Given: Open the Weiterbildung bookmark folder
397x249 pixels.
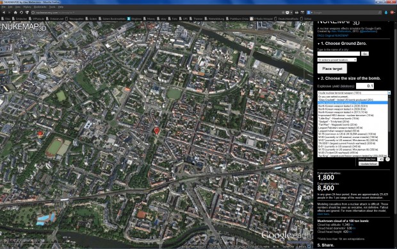Looking at the screenshot, I should (x=215, y=19).
